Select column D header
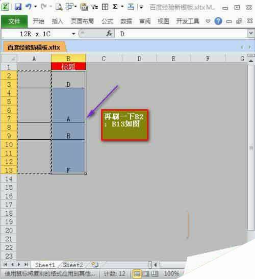 point(140,59)
